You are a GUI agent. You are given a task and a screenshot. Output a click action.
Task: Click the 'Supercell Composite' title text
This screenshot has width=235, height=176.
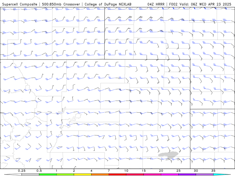click(20, 4)
